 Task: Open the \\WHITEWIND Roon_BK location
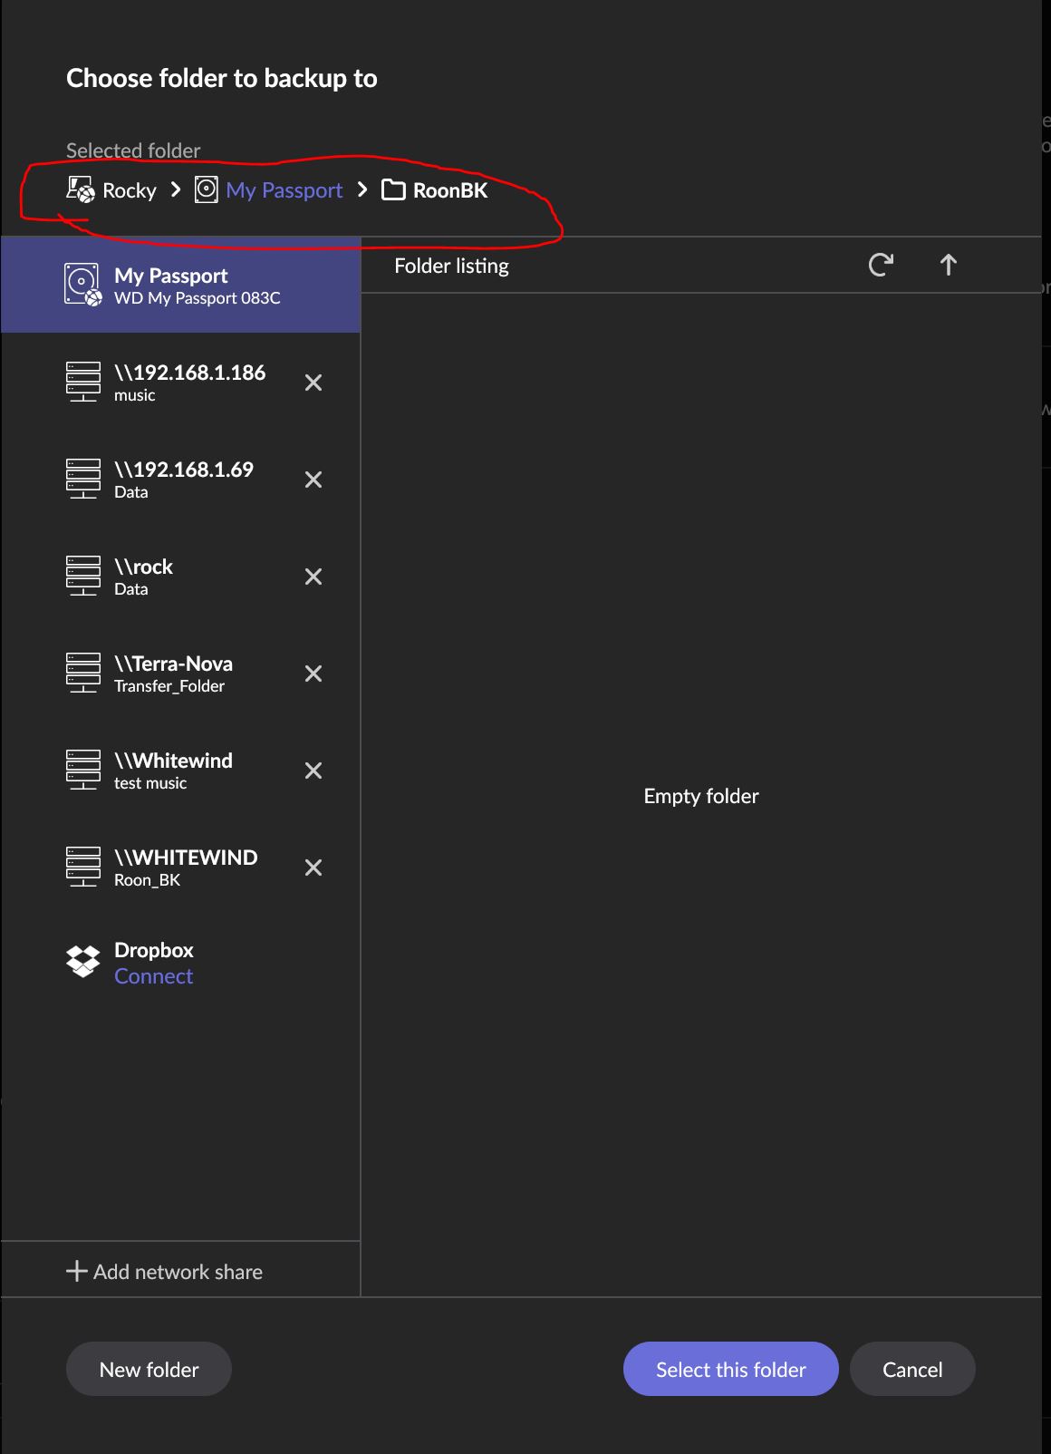tap(185, 868)
